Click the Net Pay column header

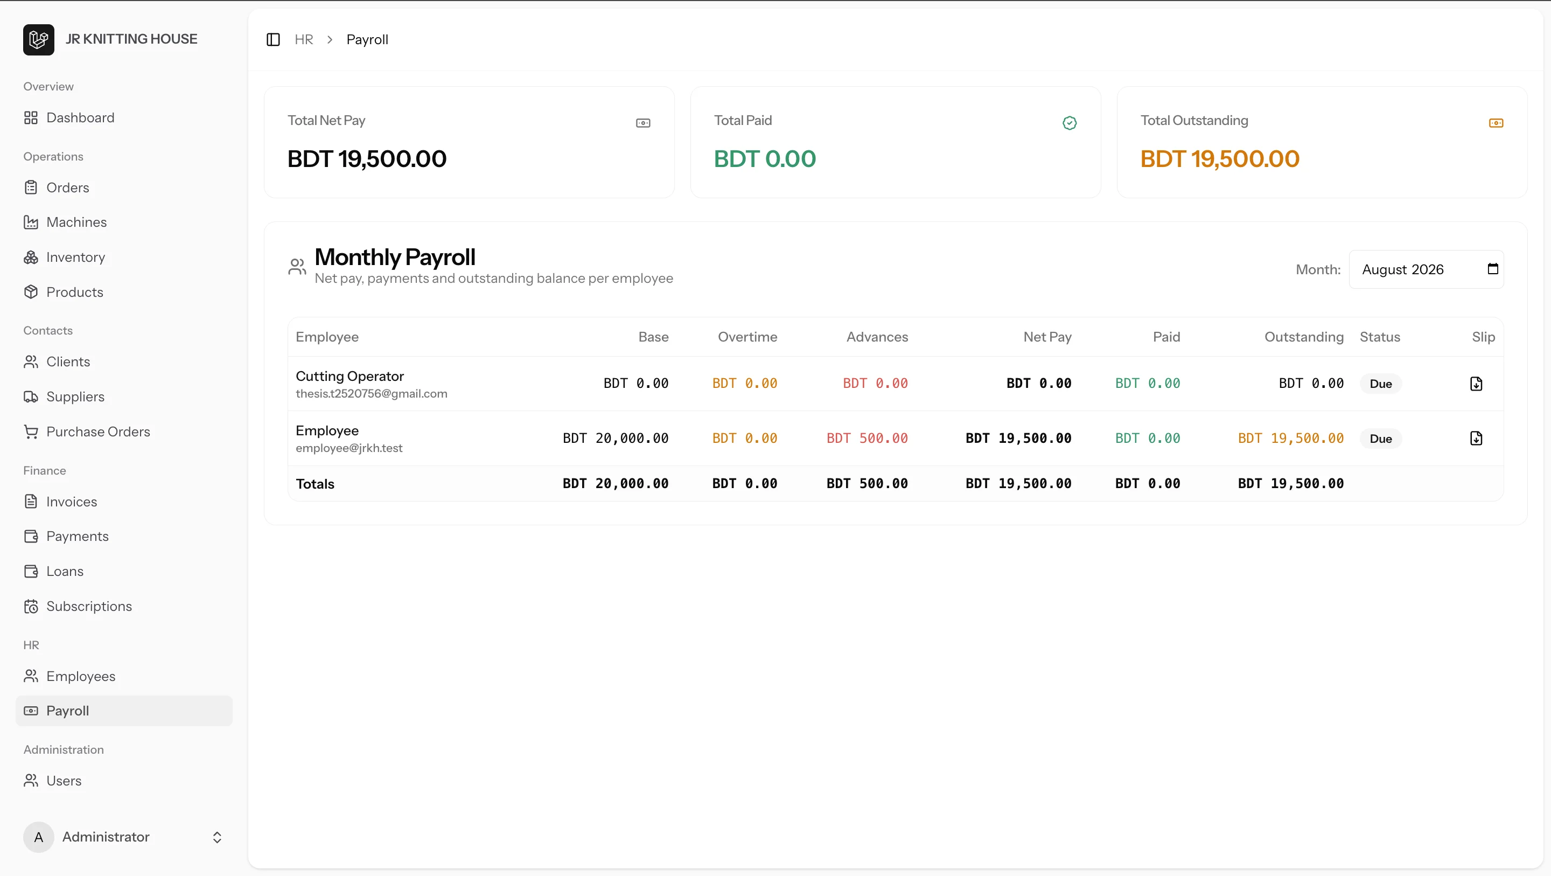1047,337
